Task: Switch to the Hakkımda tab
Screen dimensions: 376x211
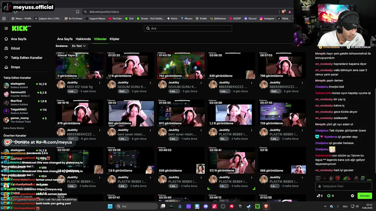Action: (83, 39)
